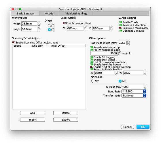Viewport: 161px width, 144px height.
Task: Click OK to confirm settings
Action: pyautogui.click(x=143, y=127)
